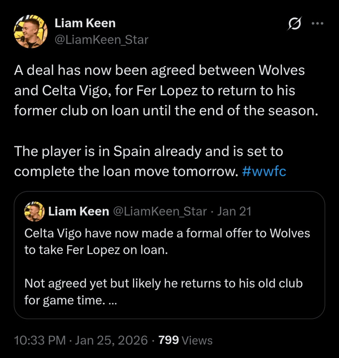Click the quoted tweet's Jan 21 date
Screen dimensions: 339x358
pos(234,212)
